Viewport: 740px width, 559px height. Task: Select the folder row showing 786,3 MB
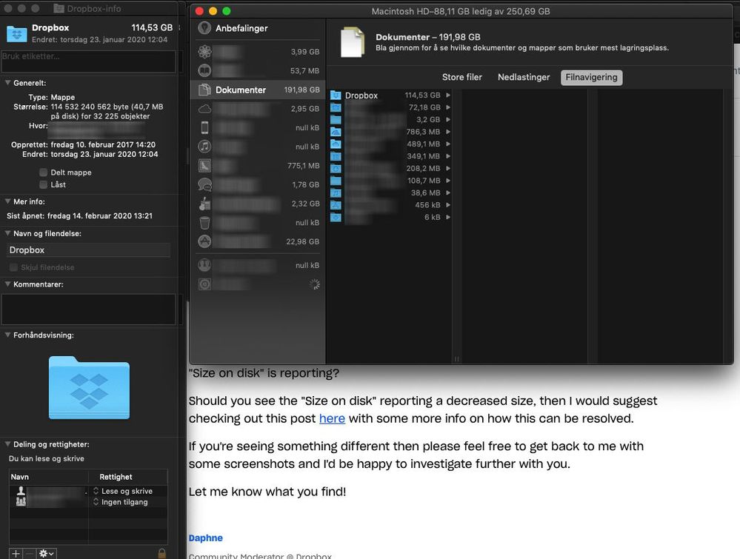[390, 132]
